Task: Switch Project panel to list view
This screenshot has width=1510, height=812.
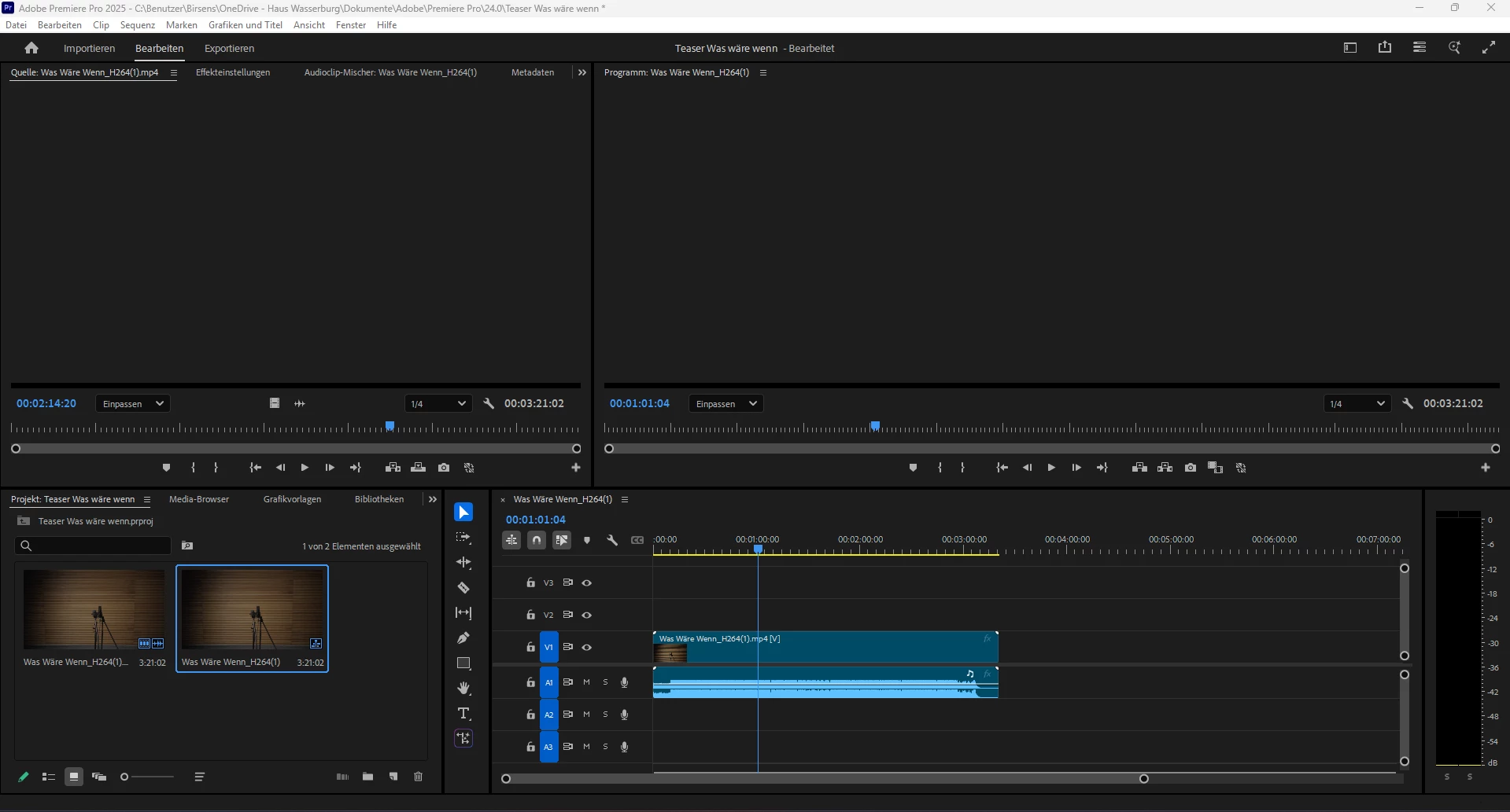Action: [x=48, y=777]
